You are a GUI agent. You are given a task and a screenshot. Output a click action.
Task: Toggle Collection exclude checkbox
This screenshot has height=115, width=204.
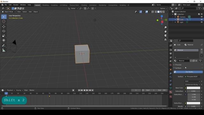tap(199, 14)
